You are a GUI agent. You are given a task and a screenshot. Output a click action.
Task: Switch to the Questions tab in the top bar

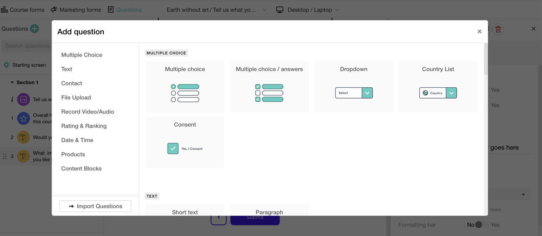pos(125,10)
